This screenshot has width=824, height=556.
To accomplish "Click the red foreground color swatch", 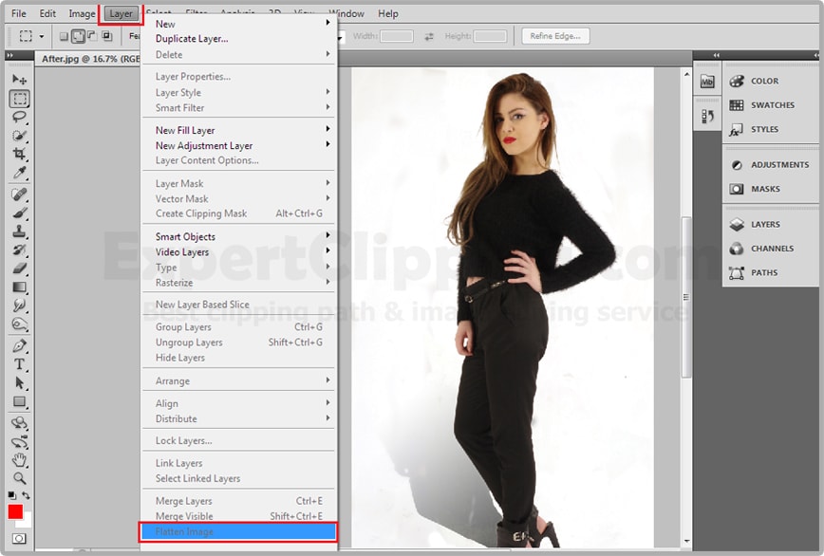I will [x=15, y=511].
